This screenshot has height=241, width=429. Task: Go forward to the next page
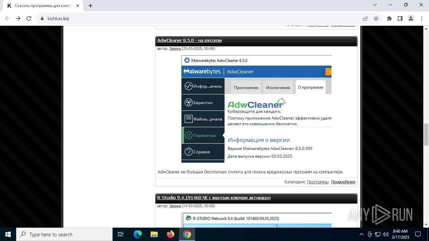point(18,18)
